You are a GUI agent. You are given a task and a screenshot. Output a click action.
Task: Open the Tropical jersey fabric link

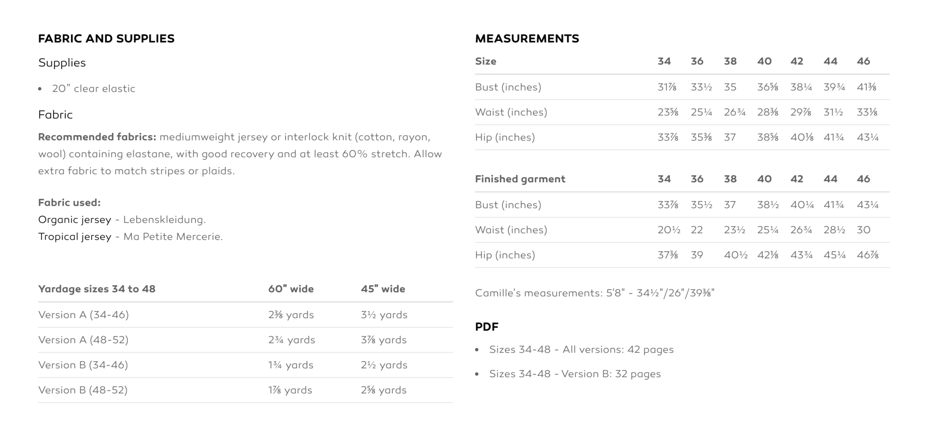pos(75,237)
